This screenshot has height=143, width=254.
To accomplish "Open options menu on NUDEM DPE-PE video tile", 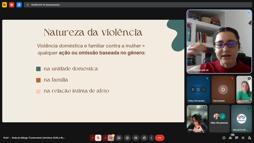I will (249, 13).
